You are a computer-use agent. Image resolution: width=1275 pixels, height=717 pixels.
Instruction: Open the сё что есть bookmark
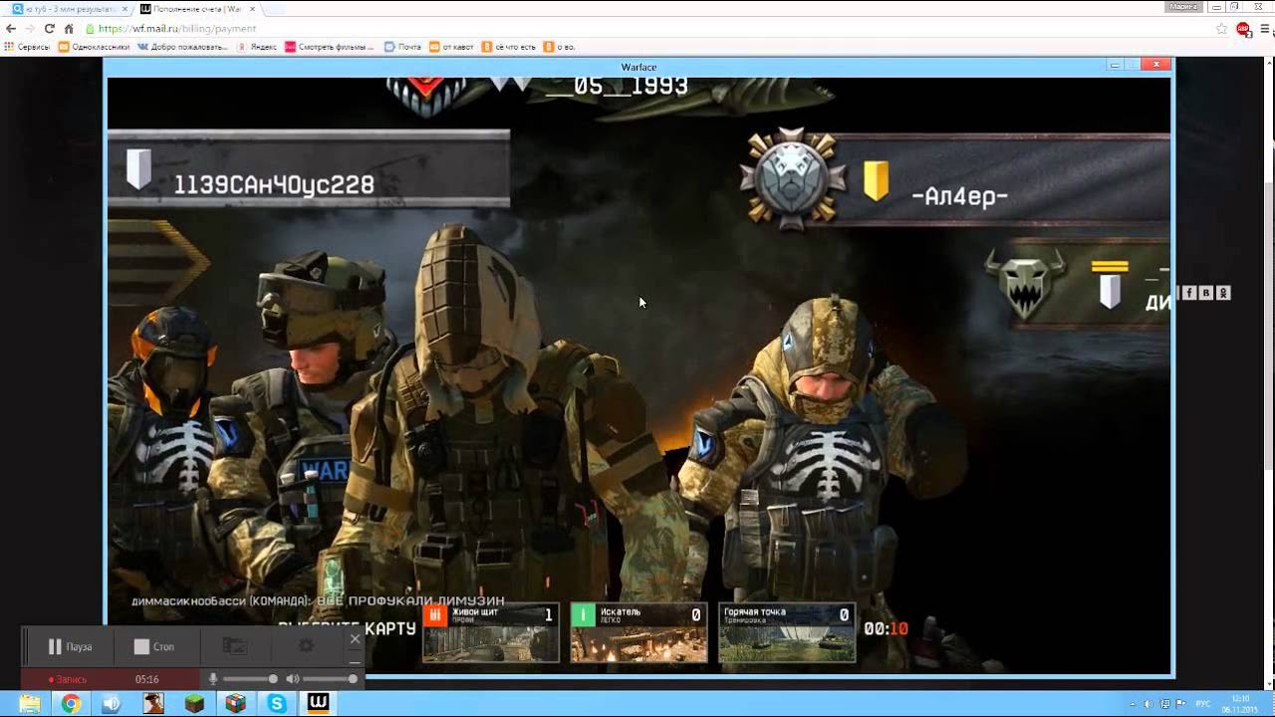point(509,47)
